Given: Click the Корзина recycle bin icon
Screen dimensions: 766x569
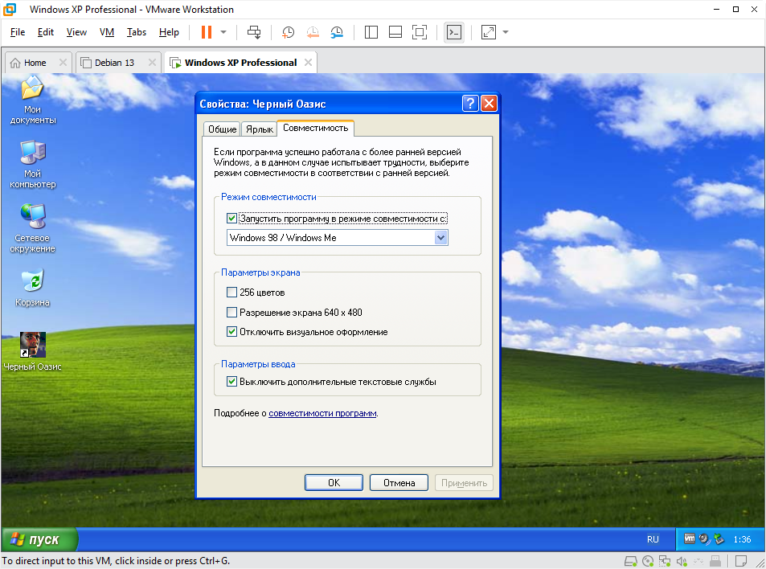Looking at the screenshot, I should click(32, 281).
